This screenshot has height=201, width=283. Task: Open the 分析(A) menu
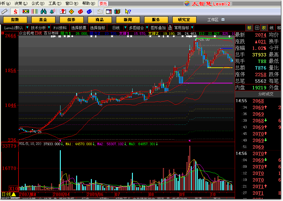5,3
